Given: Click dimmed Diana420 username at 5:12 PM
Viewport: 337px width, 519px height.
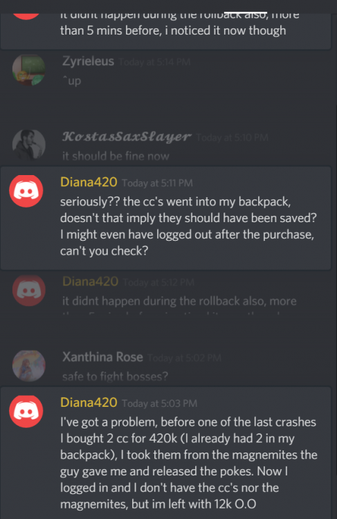Looking at the screenshot, I should [90, 282].
